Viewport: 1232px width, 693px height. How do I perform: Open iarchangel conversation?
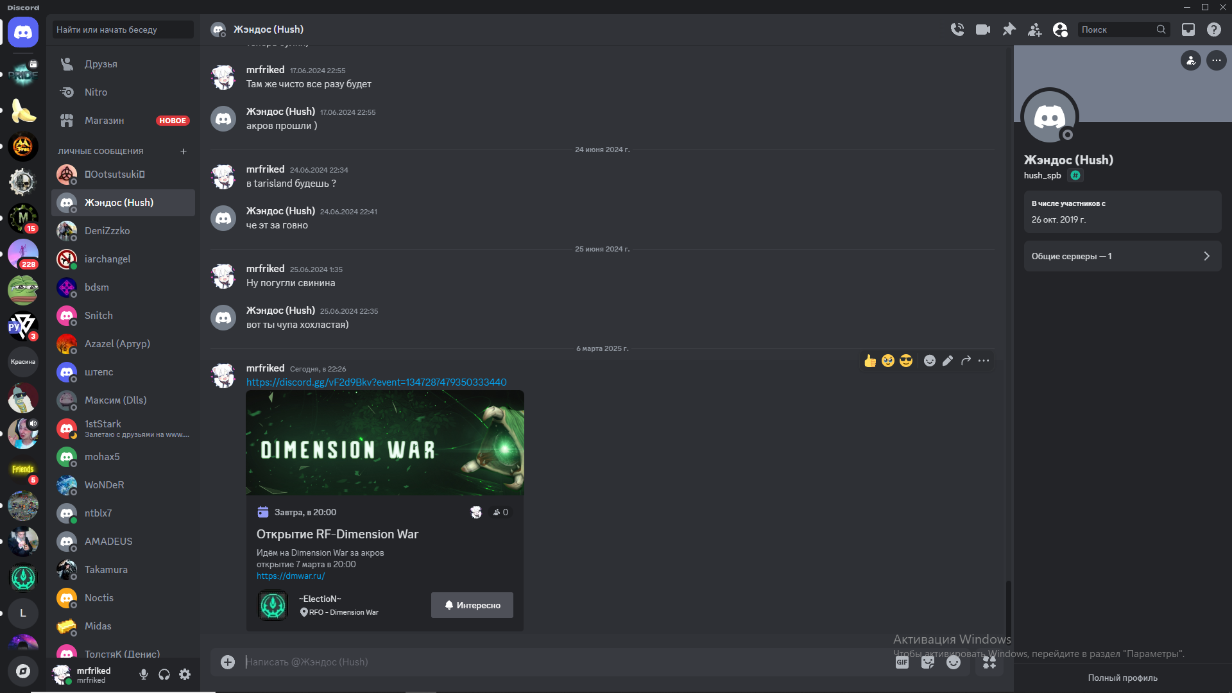[123, 259]
